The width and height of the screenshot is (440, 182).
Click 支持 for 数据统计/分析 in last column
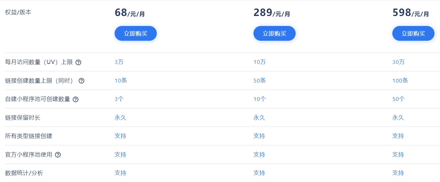(398, 173)
